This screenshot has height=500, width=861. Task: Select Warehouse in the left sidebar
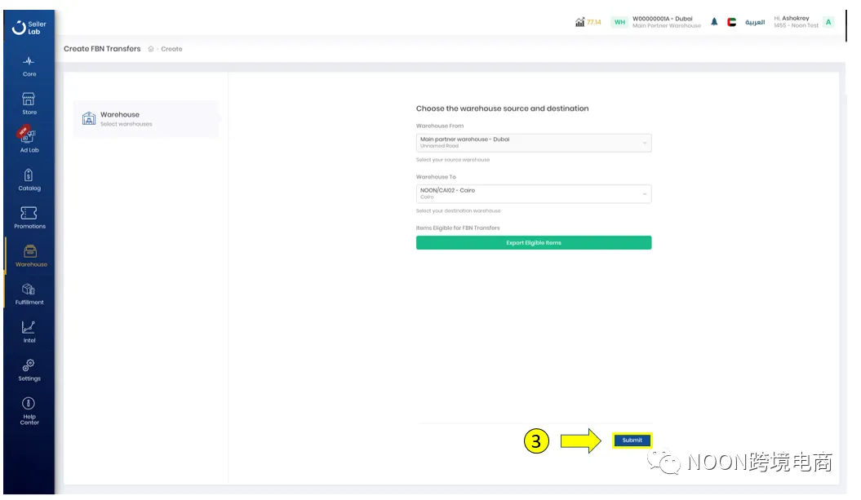[30, 254]
